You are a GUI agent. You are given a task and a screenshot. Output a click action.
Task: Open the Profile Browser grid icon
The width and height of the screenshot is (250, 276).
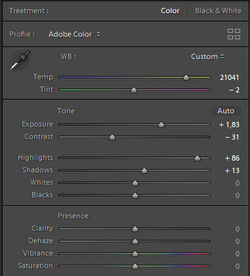coord(234,34)
